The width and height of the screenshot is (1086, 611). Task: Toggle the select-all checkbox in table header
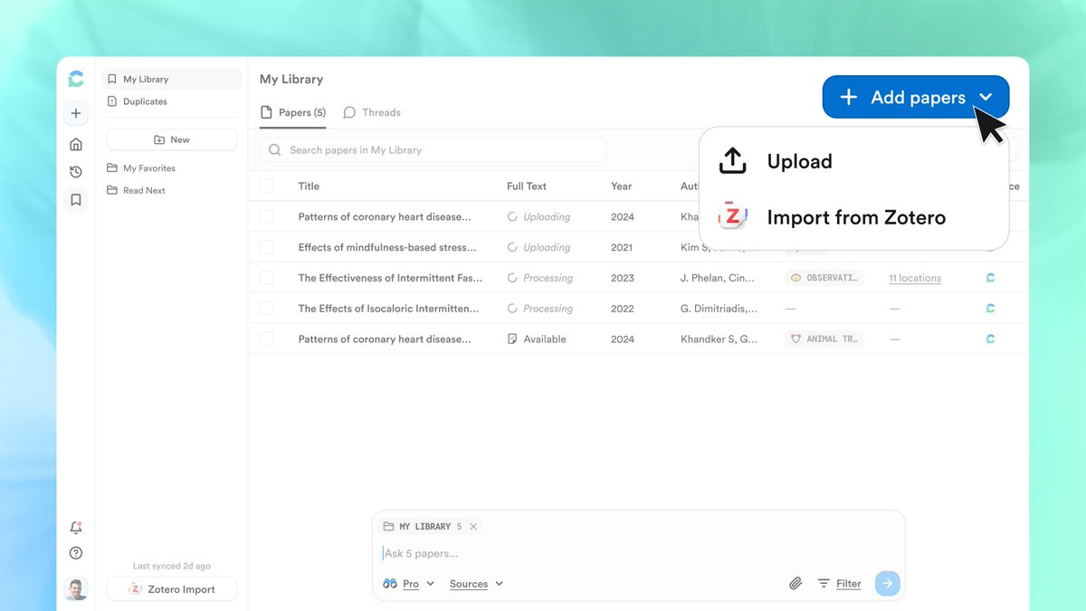[266, 186]
